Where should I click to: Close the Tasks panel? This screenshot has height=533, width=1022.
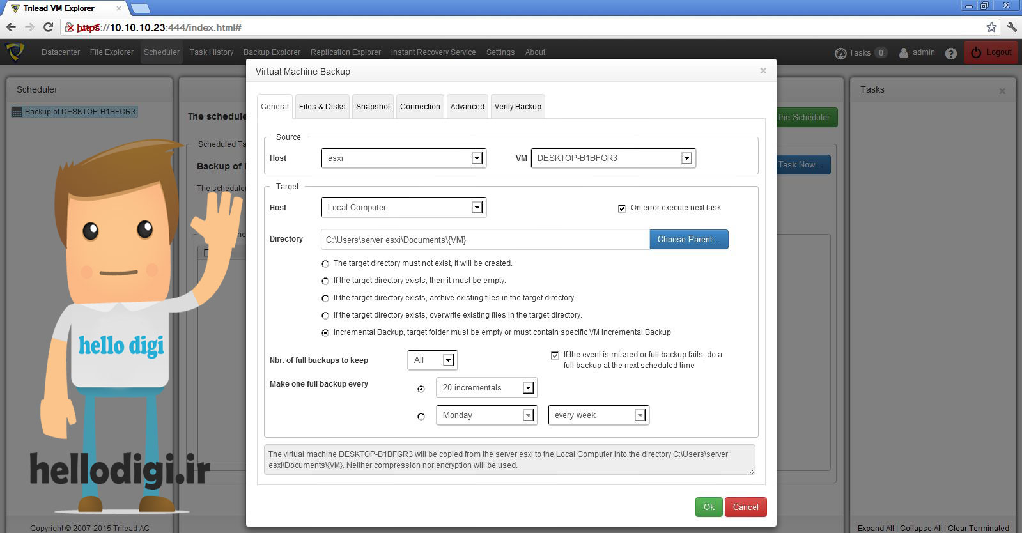1002,91
